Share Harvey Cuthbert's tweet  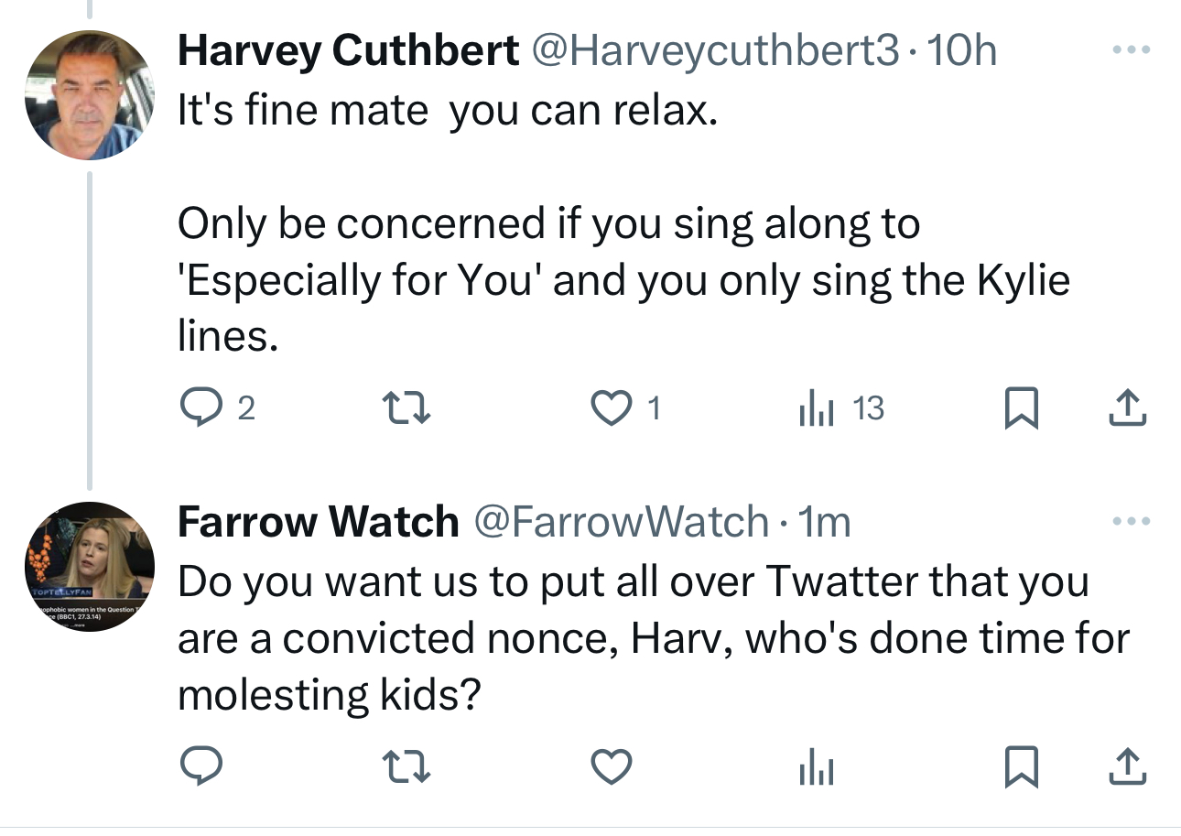click(x=1128, y=408)
